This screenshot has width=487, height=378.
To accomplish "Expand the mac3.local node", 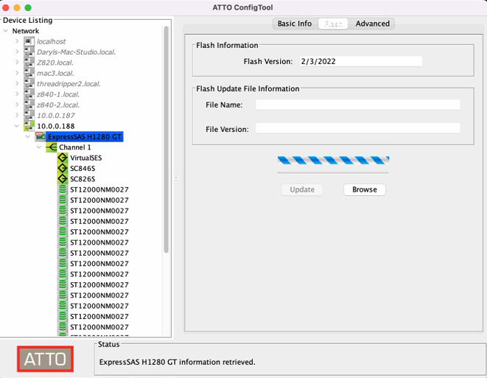I will click(17, 73).
